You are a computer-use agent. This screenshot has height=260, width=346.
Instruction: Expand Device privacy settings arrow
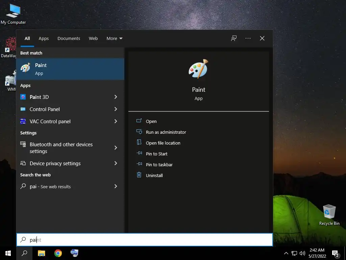(116, 163)
